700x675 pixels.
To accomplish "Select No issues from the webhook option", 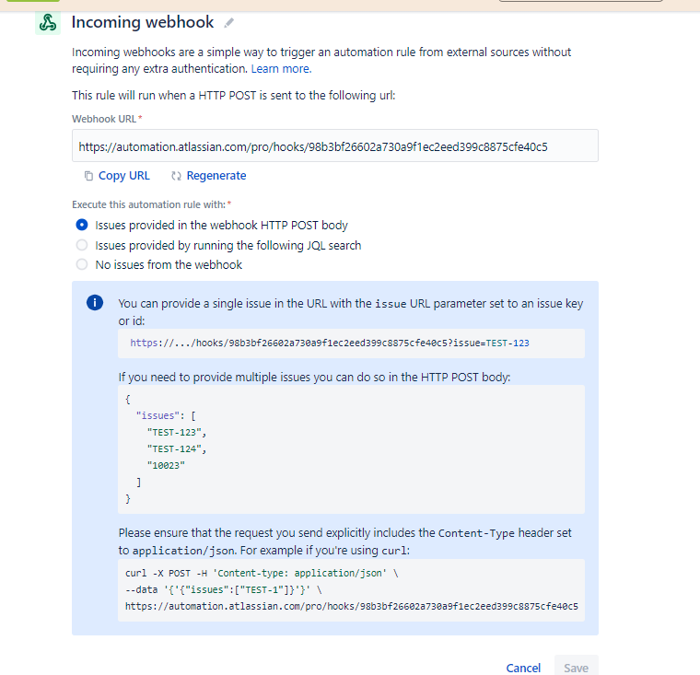I will click(x=82, y=264).
